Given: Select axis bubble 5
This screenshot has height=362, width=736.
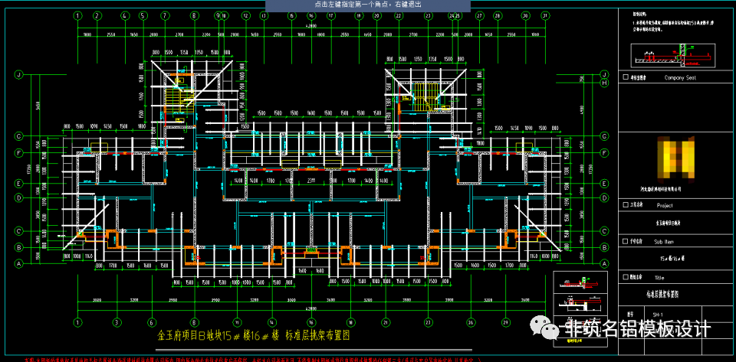Looking at the screenshot, I should pyautogui.click(x=143, y=15).
